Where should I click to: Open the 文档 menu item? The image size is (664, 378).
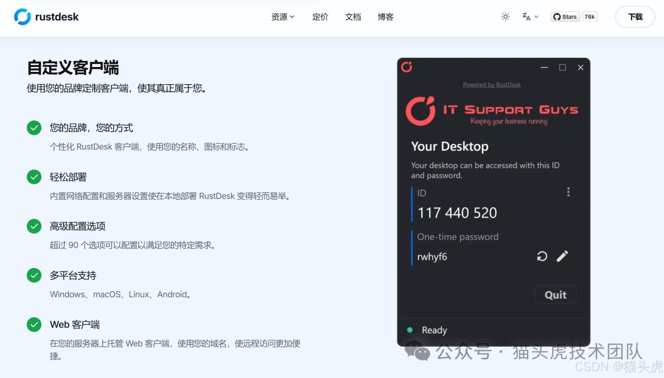(353, 17)
